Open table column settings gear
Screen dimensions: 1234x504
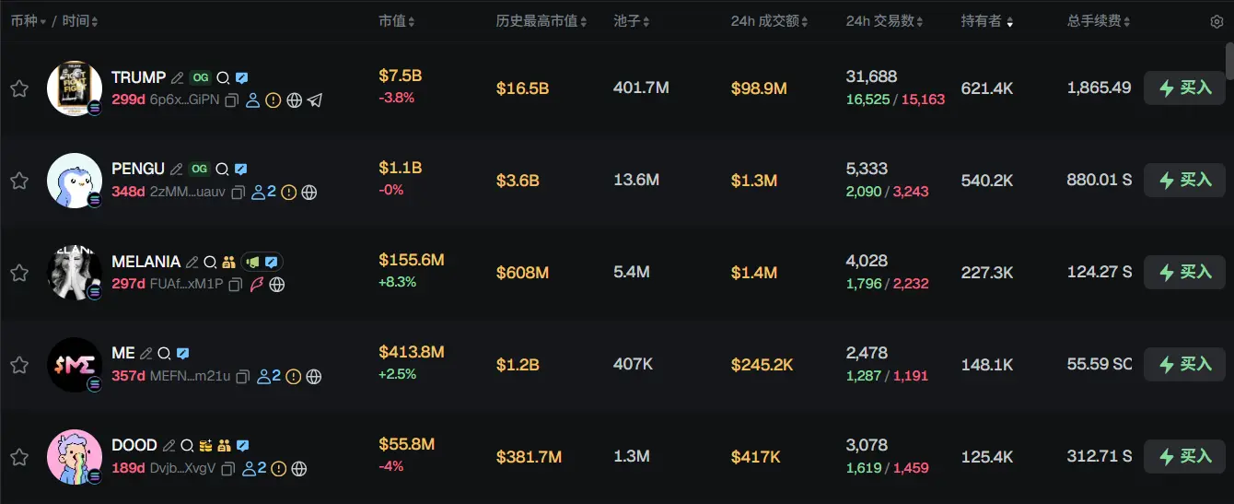(x=1217, y=21)
